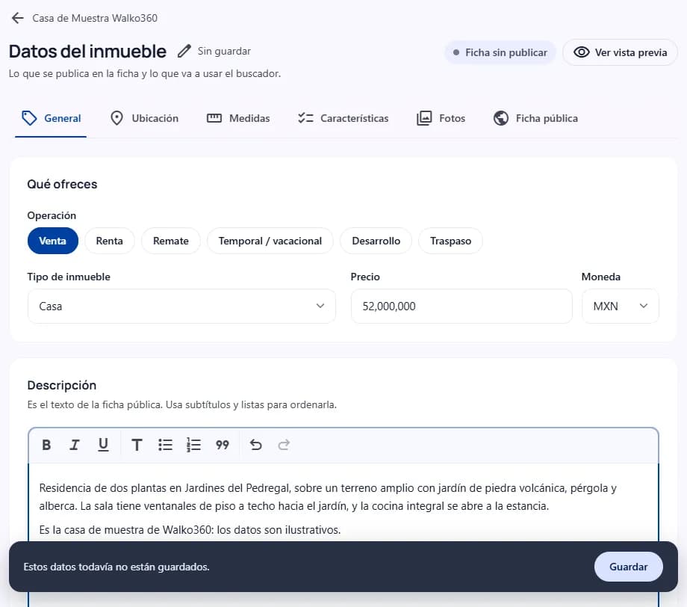Viewport: 687px width, 607px height.
Task: Apply bold formatting in description editor
Action: pyautogui.click(x=46, y=445)
